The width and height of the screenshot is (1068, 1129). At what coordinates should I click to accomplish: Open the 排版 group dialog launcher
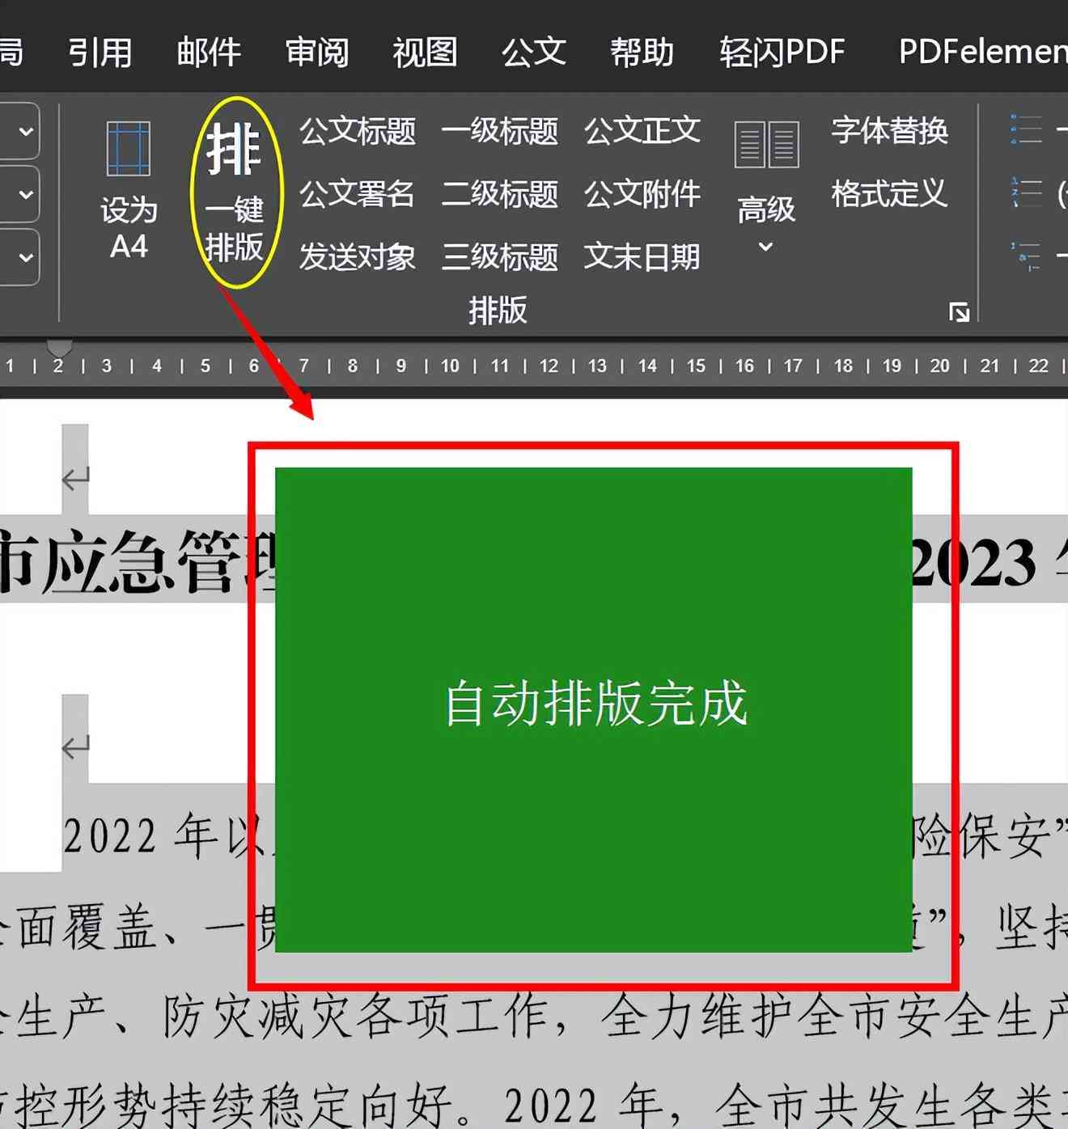(x=959, y=311)
